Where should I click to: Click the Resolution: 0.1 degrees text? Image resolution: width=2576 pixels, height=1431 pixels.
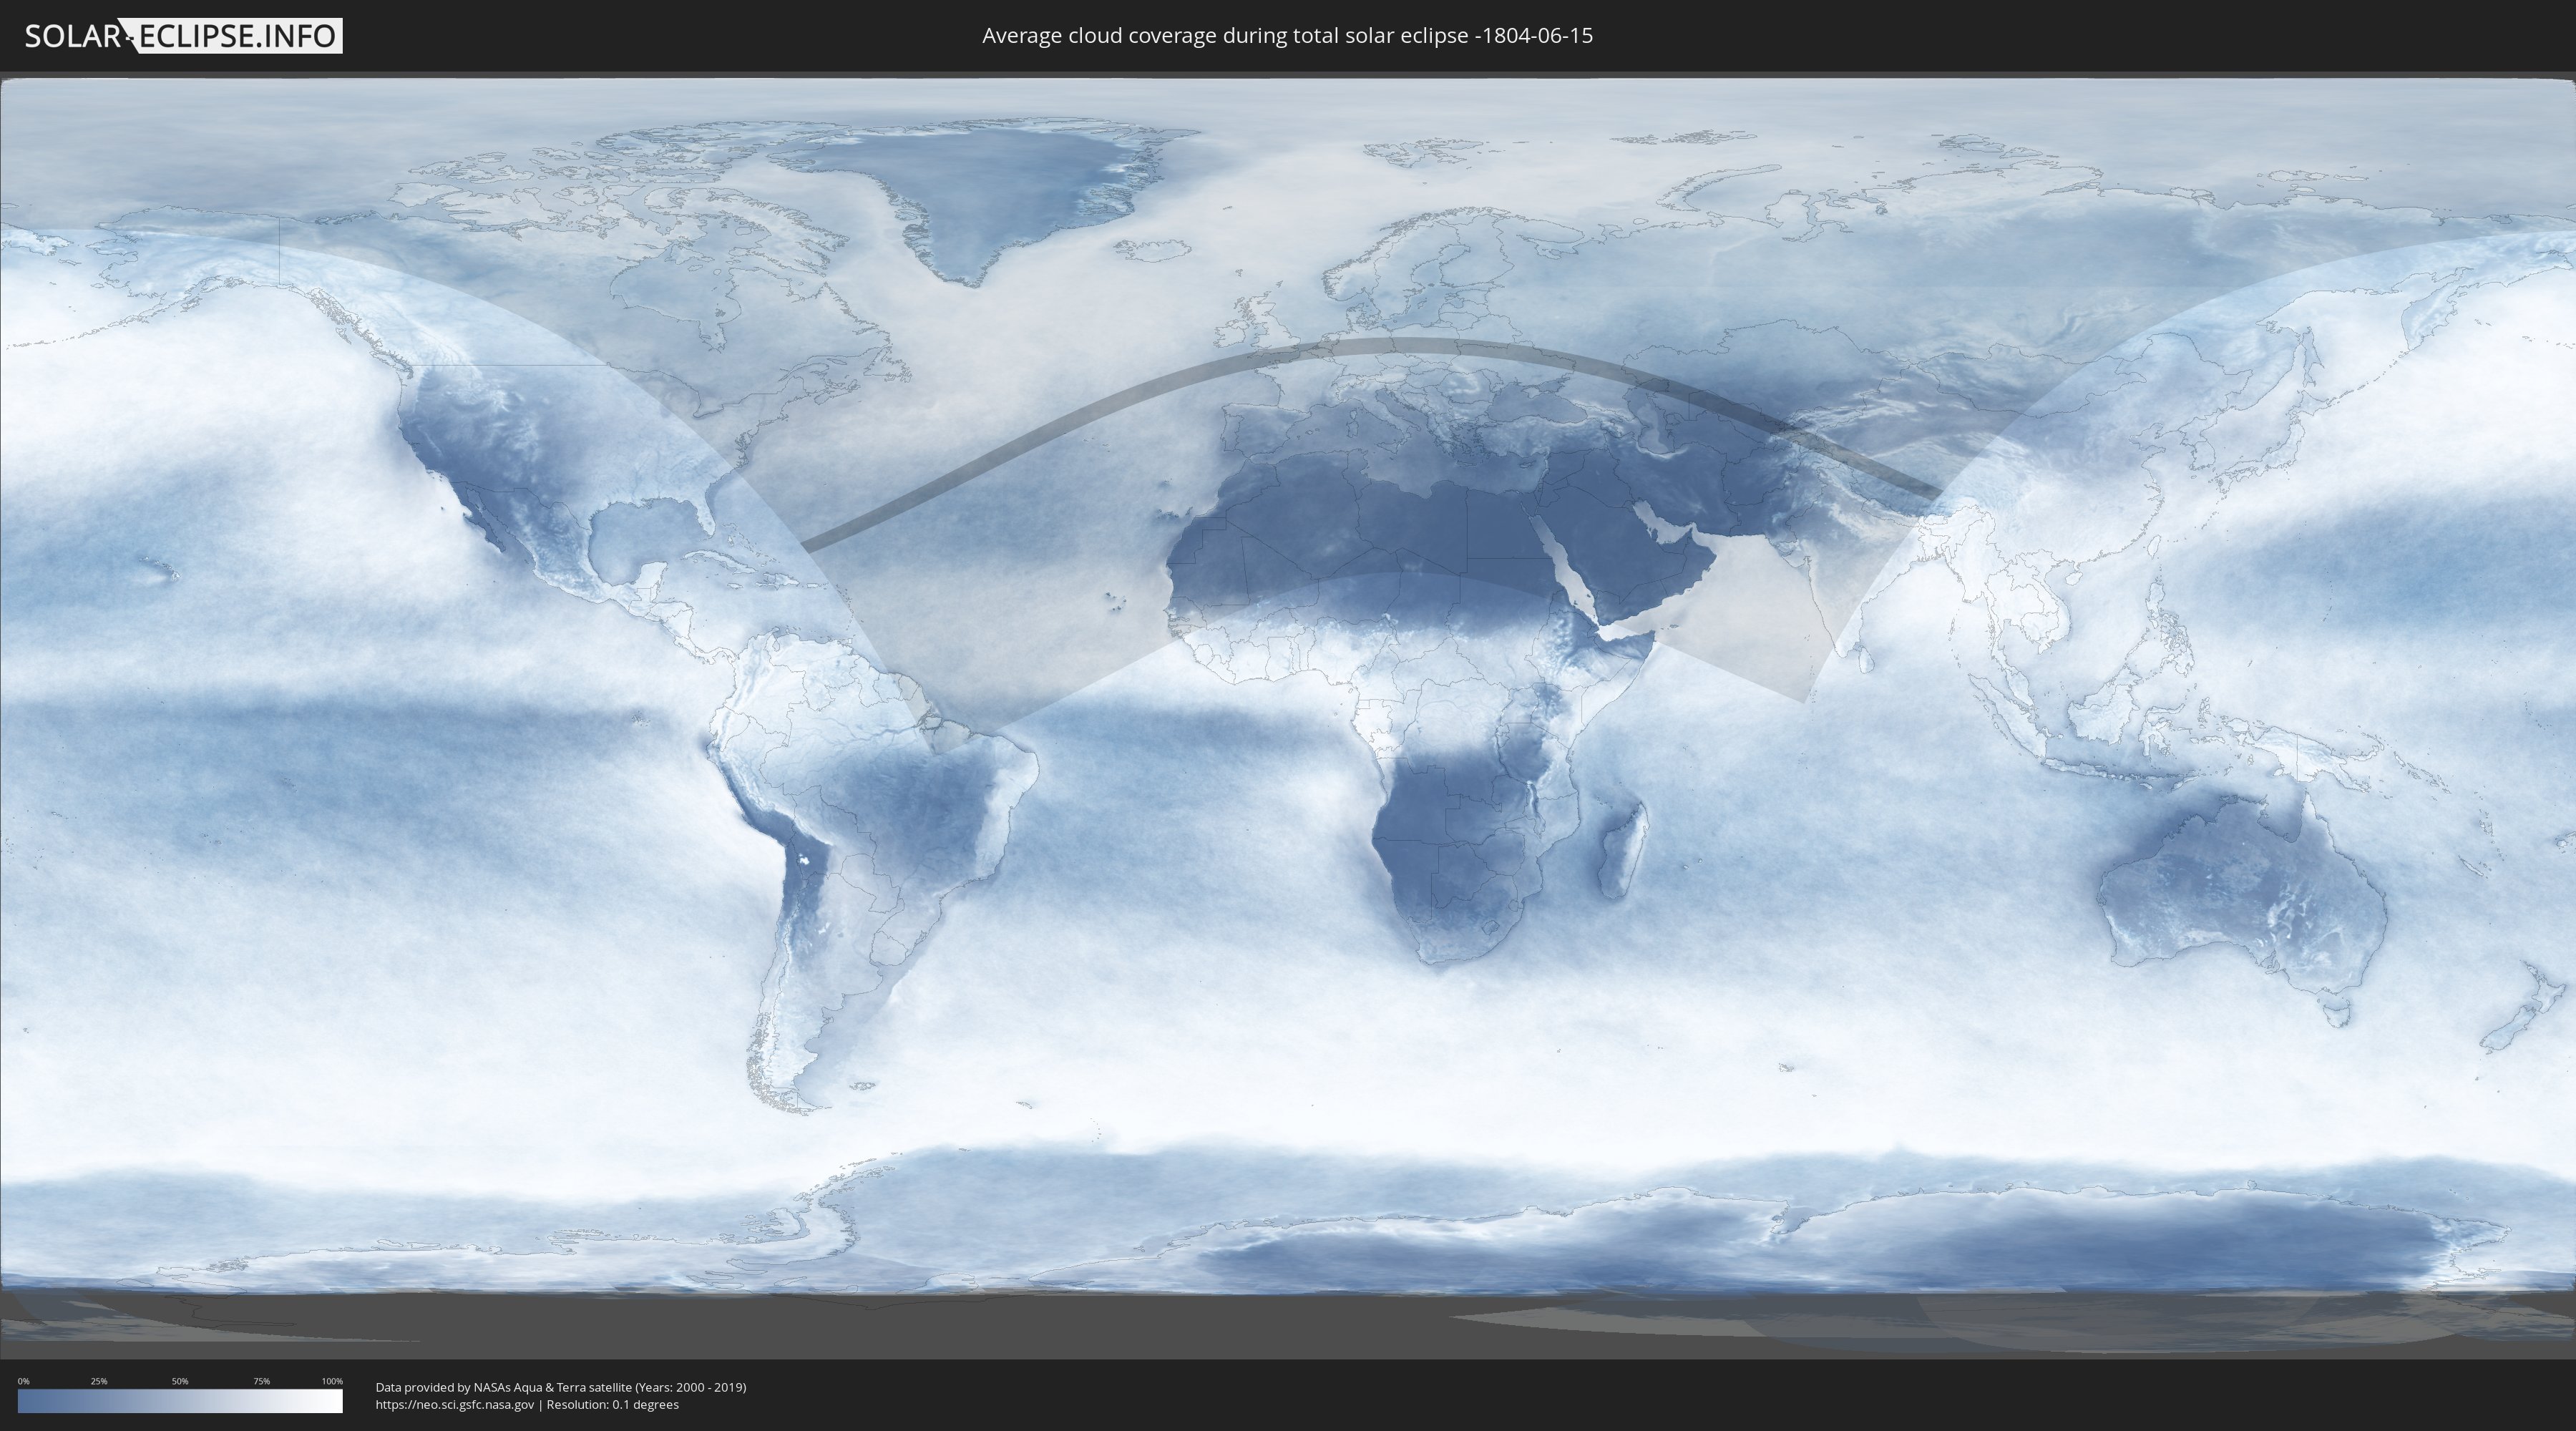[612, 1405]
